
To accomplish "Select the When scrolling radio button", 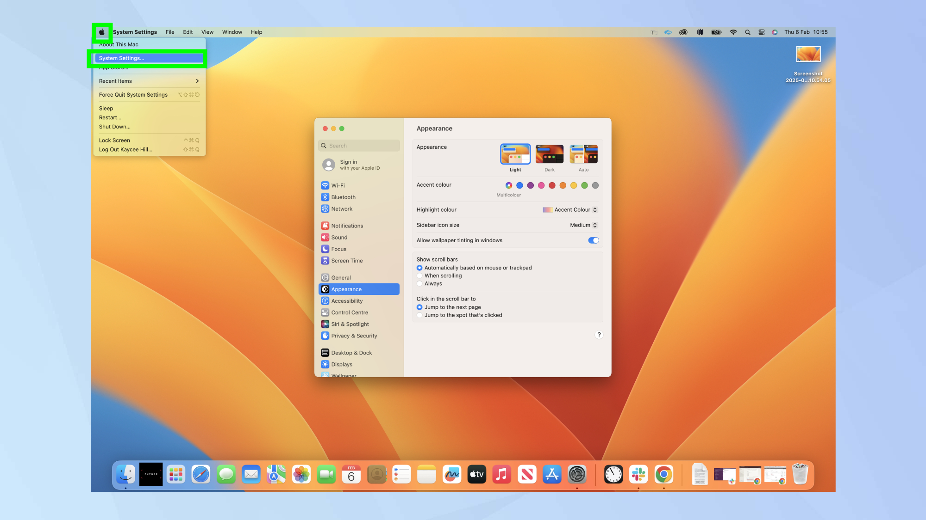I will (x=419, y=275).
